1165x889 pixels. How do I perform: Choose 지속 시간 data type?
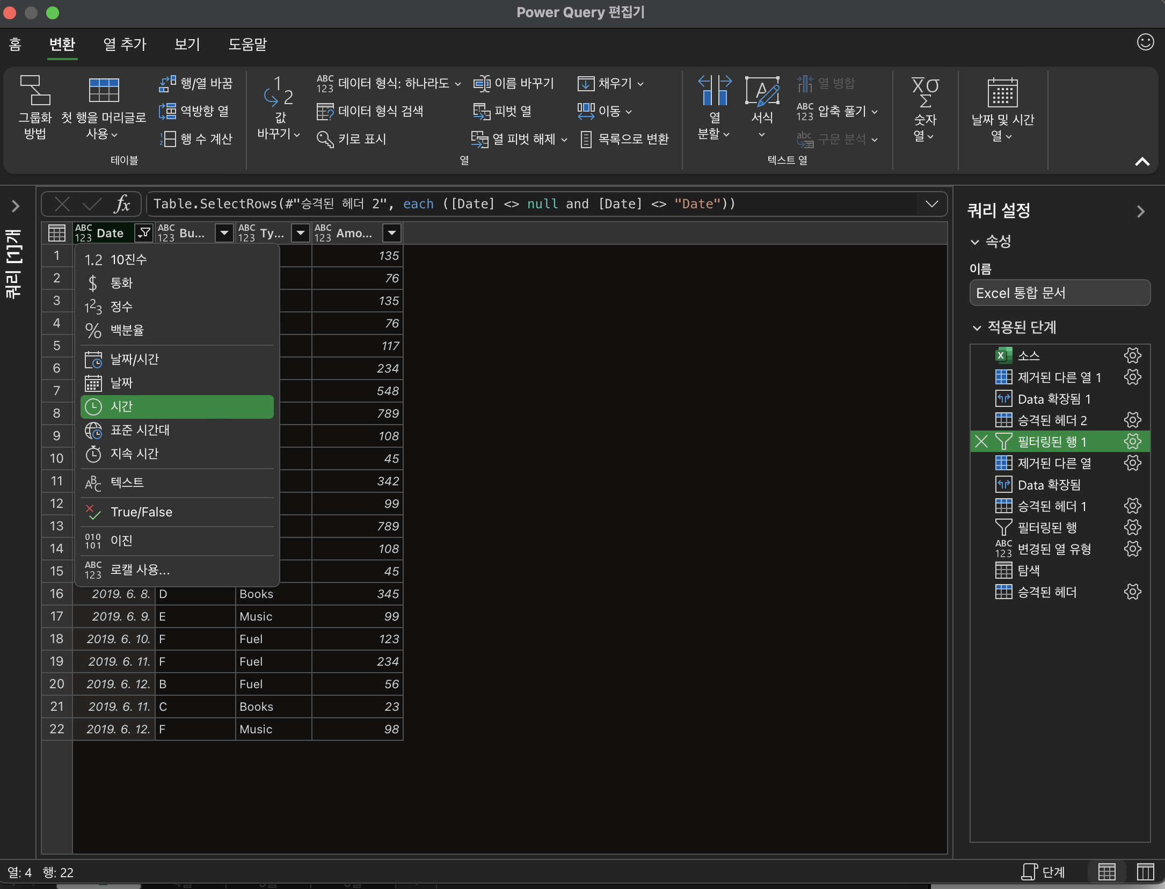point(177,454)
